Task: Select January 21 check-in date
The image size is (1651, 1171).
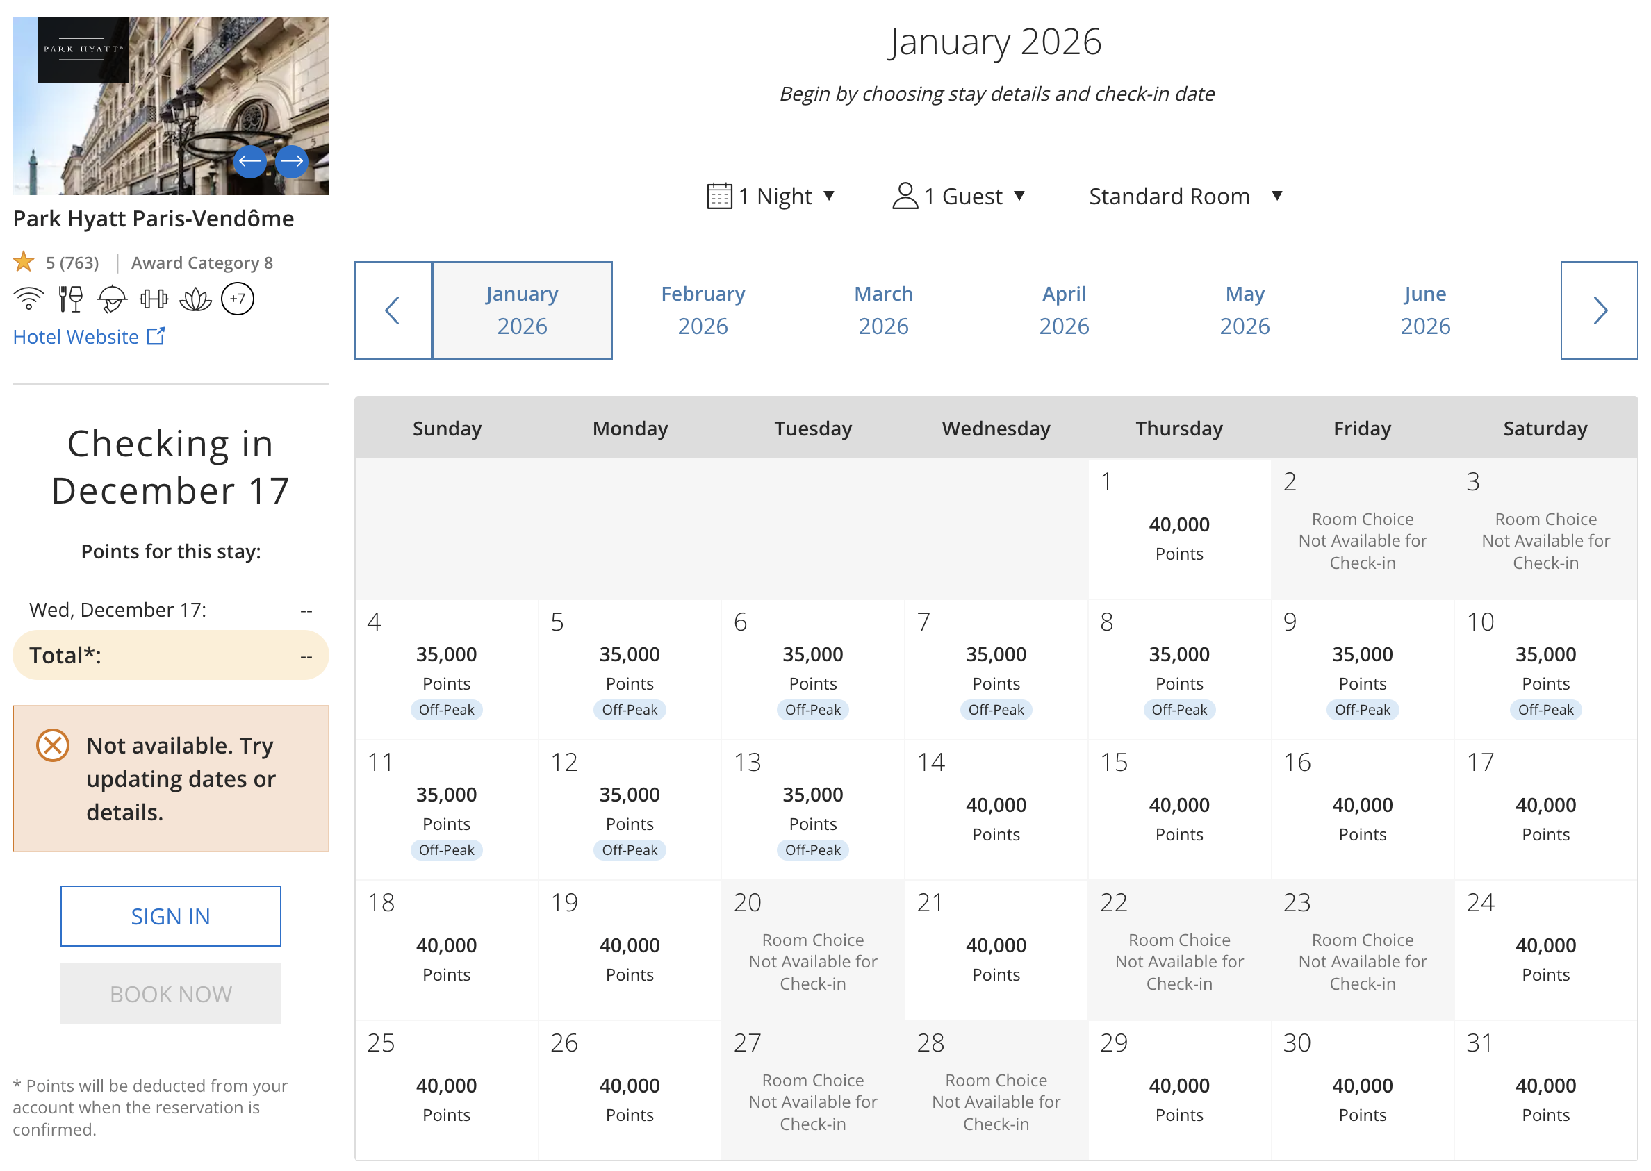Action: [995, 950]
